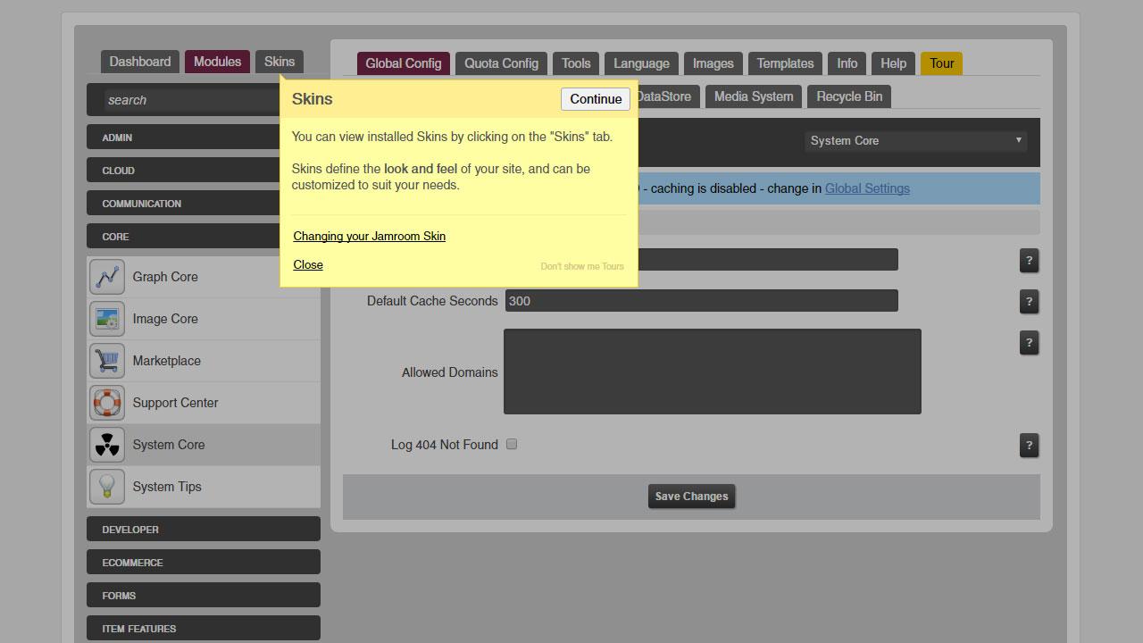Open the Templates tab
The width and height of the screenshot is (1143, 643).
tap(785, 63)
